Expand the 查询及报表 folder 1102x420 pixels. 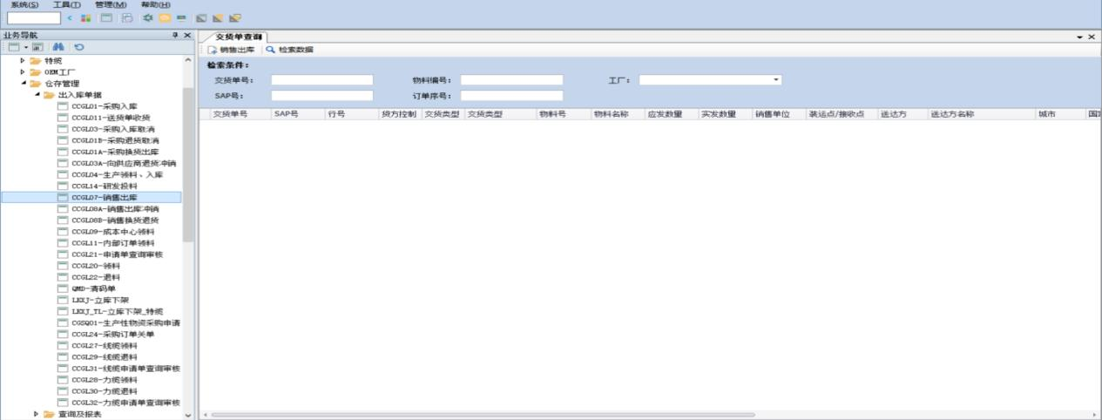(x=36, y=414)
